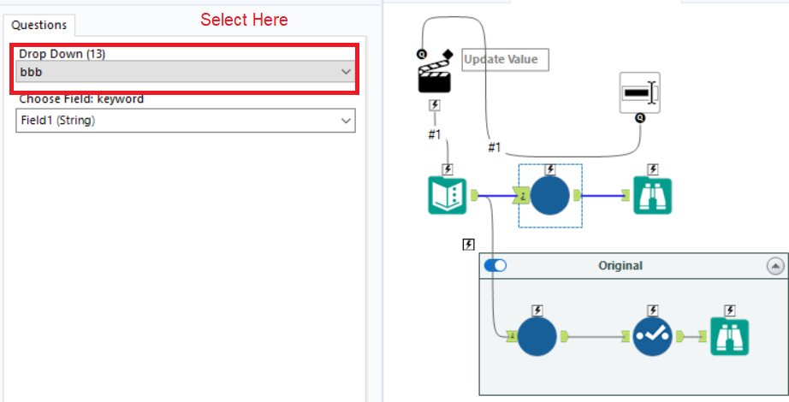The width and height of the screenshot is (789, 402).
Task: Collapse the Original container with arrow
Action: click(x=775, y=266)
